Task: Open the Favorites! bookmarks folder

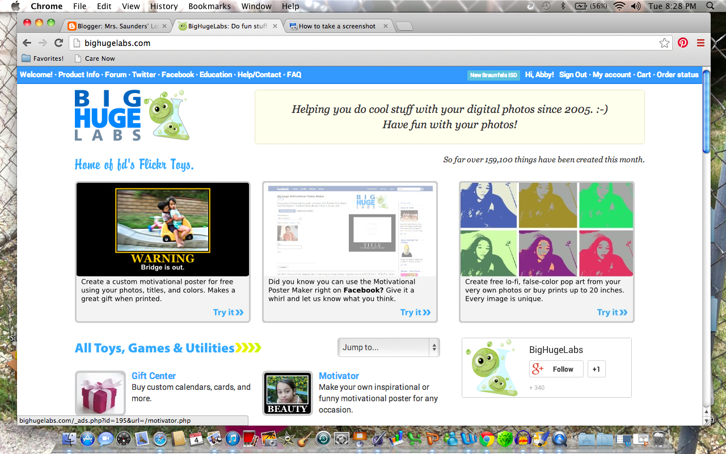Action: pyautogui.click(x=43, y=58)
